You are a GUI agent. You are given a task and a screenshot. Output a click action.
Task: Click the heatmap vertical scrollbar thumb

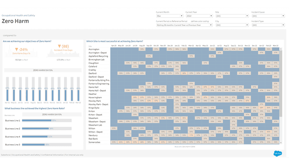[281, 84]
